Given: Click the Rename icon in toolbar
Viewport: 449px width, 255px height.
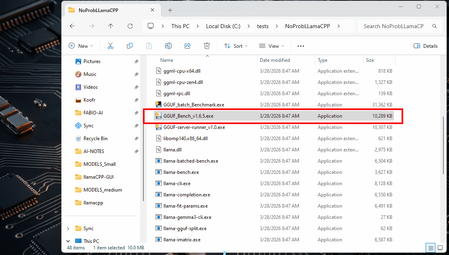Looking at the screenshot, I should (x=168, y=46).
